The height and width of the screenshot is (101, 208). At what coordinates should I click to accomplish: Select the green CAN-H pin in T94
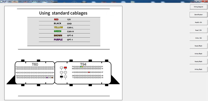point(81,67)
